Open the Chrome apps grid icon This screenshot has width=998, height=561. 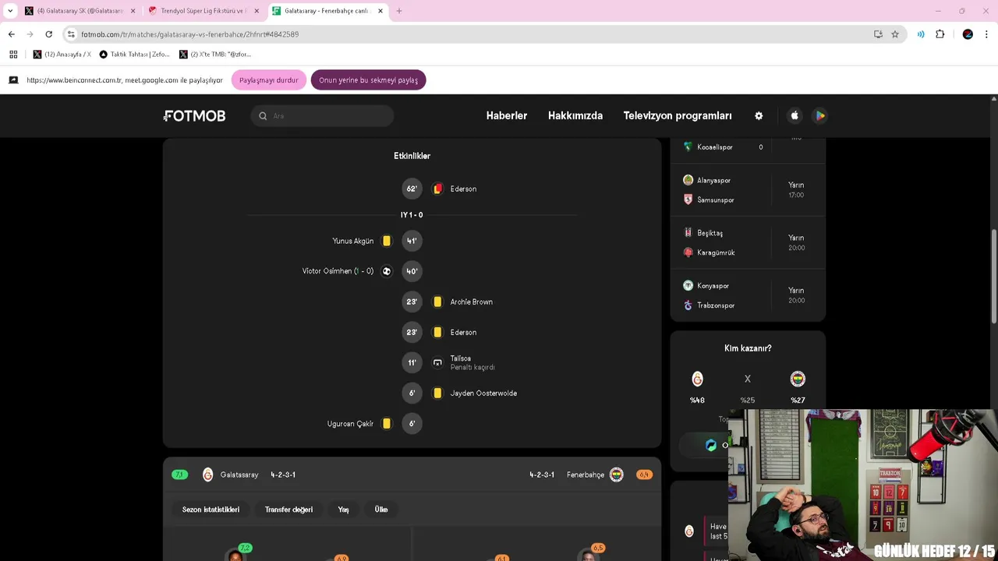pyautogui.click(x=13, y=55)
